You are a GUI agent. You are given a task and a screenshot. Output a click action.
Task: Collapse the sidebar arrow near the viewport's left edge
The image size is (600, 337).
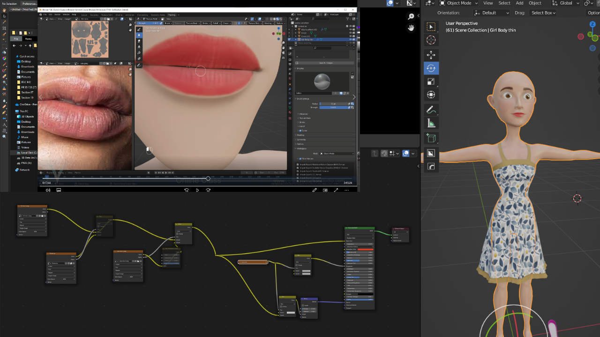419,166
